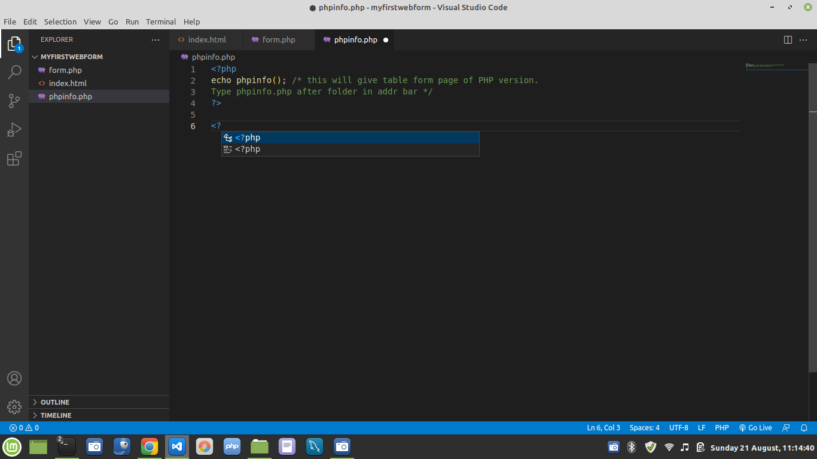Expand the OUTLINE section
Screen dimensions: 817x459
55,402
